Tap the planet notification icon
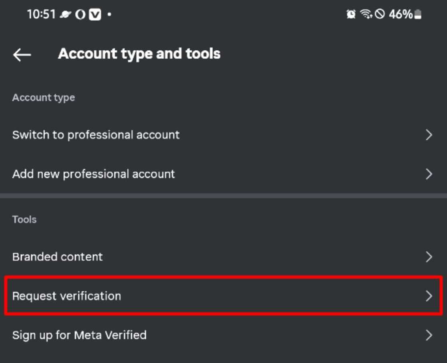Screen dimensions: 447x363 pyautogui.click(x=65, y=15)
